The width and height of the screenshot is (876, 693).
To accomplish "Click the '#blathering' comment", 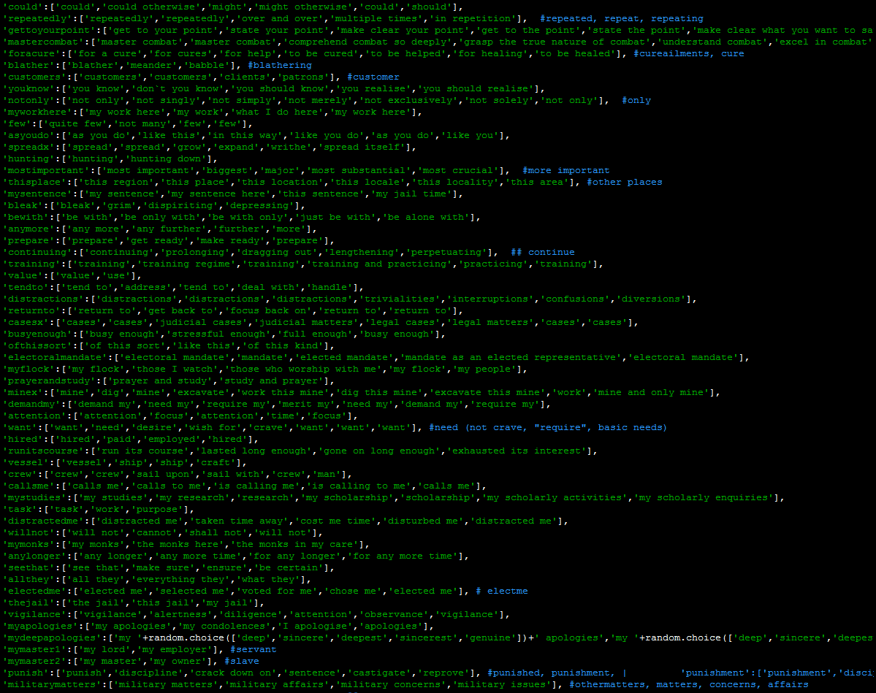I will (x=279, y=65).
